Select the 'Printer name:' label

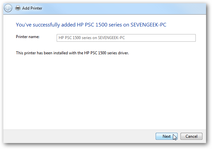tap(27, 37)
